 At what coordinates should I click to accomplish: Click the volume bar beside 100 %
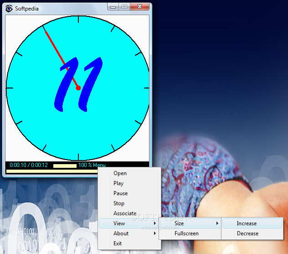(x=65, y=166)
